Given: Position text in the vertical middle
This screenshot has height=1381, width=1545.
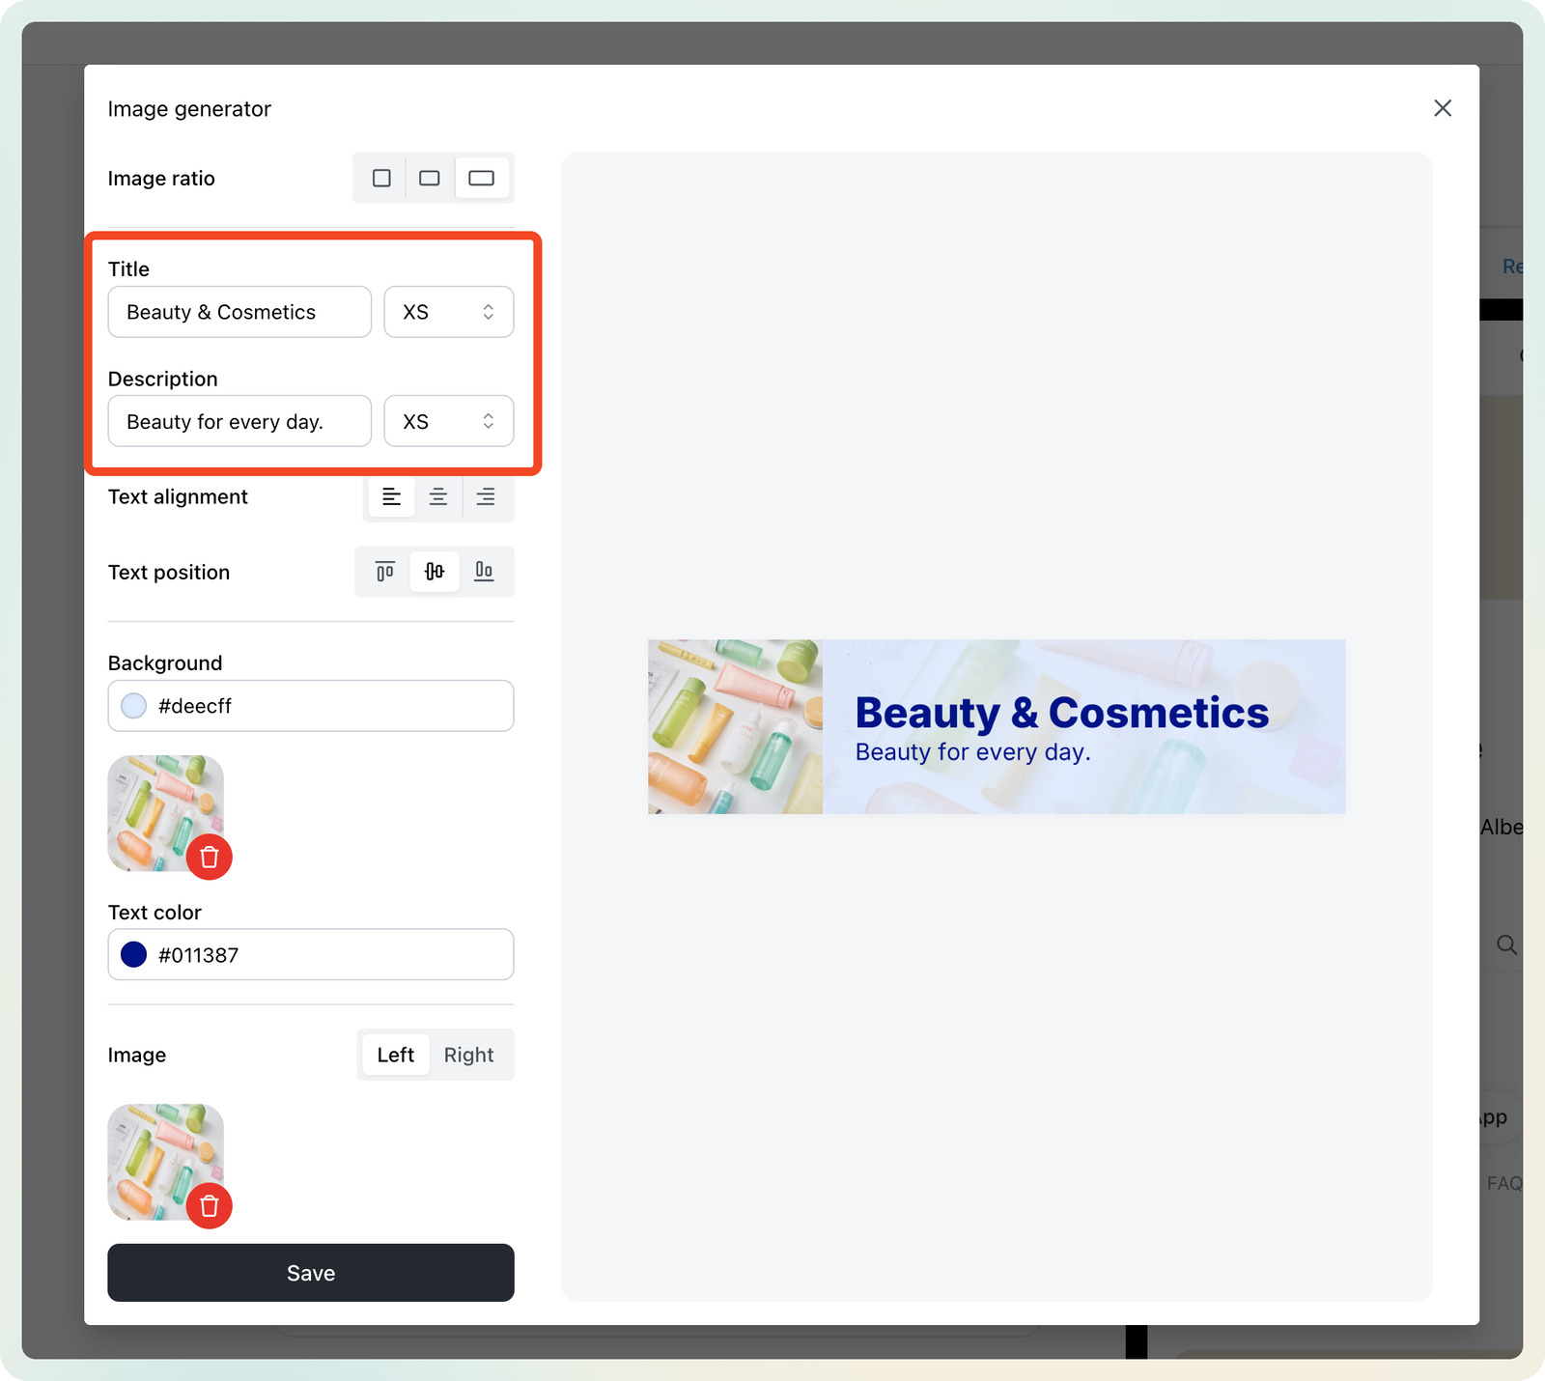Looking at the screenshot, I should [435, 572].
